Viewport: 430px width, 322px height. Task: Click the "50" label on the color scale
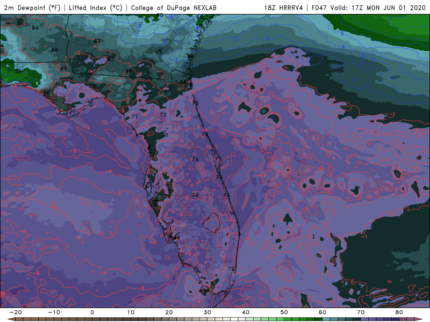tap(284, 312)
